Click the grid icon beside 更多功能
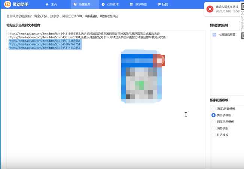The height and width of the screenshot is (169, 244). 131,4
